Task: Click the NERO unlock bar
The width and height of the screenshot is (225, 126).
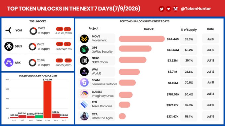Action: pos(133,60)
